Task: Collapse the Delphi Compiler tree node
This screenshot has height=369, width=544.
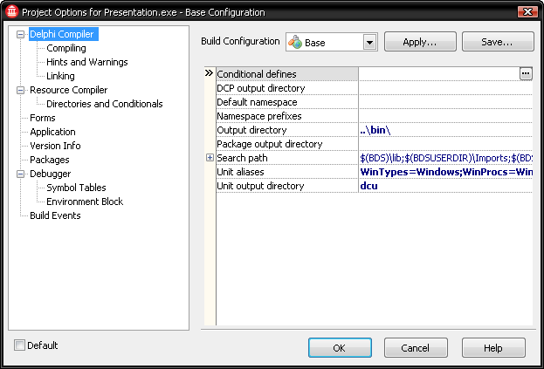Action: coord(20,34)
